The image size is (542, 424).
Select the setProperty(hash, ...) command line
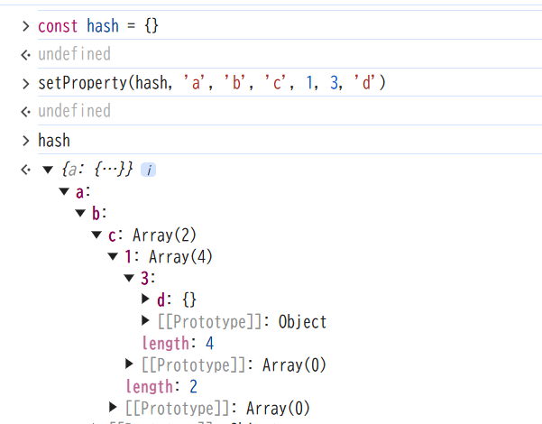(212, 83)
